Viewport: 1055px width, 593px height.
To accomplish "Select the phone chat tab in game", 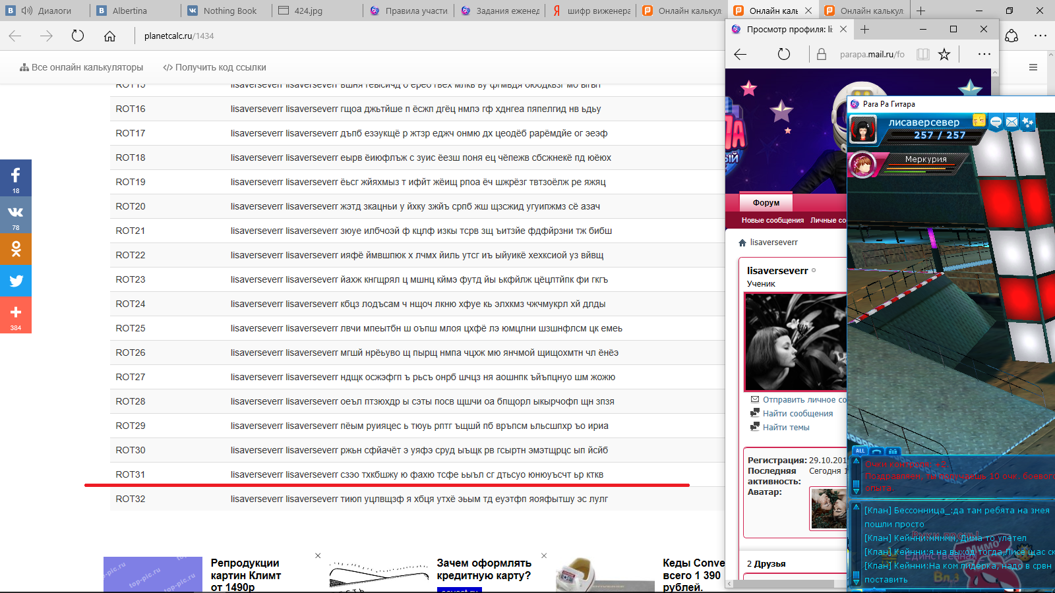I will coord(876,451).
